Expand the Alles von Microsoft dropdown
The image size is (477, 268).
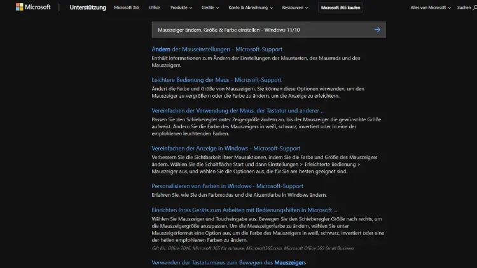(x=431, y=7)
